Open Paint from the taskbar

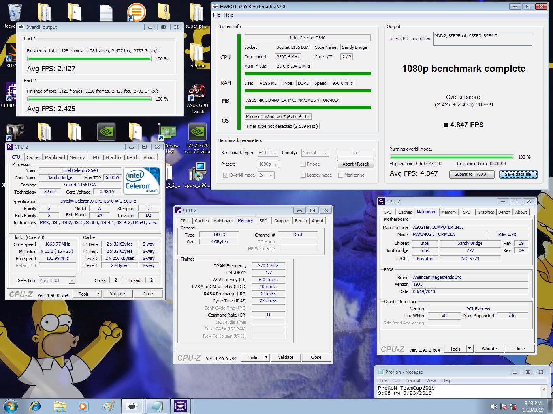[108, 406]
